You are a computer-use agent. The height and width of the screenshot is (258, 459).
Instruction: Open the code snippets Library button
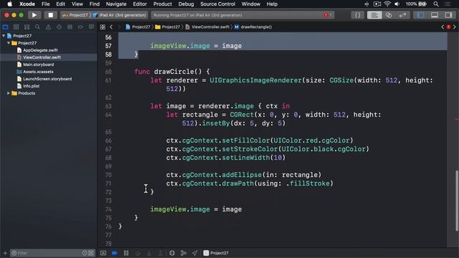point(357,15)
